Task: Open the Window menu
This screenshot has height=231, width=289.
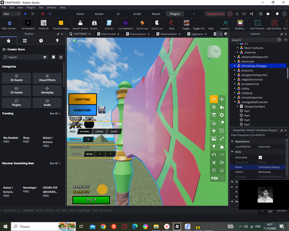Action: pyautogui.click(x=51, y=8)
